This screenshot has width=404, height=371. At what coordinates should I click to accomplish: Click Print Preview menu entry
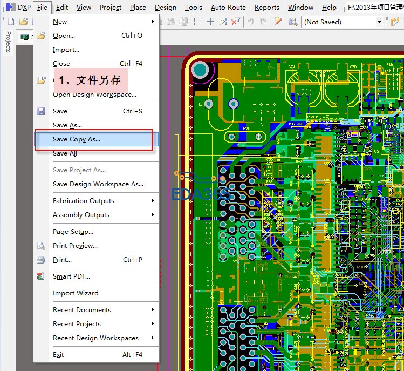[x=75, y=246]
